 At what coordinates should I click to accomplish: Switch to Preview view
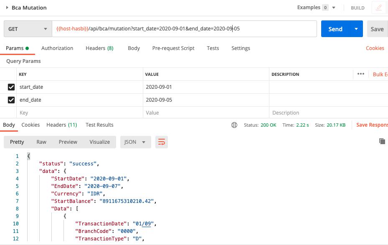68,142
